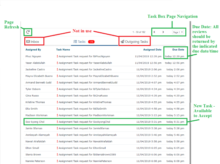220x164 pixels.
Task: Go to previous page arrow
Action: pos(155,32)
